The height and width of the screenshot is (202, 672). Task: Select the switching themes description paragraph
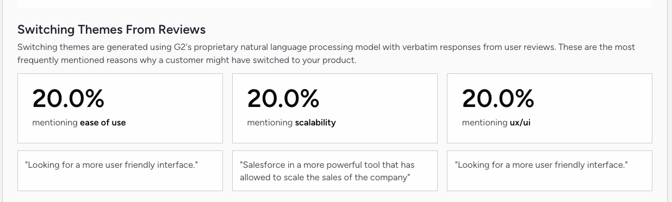point(326,53)
